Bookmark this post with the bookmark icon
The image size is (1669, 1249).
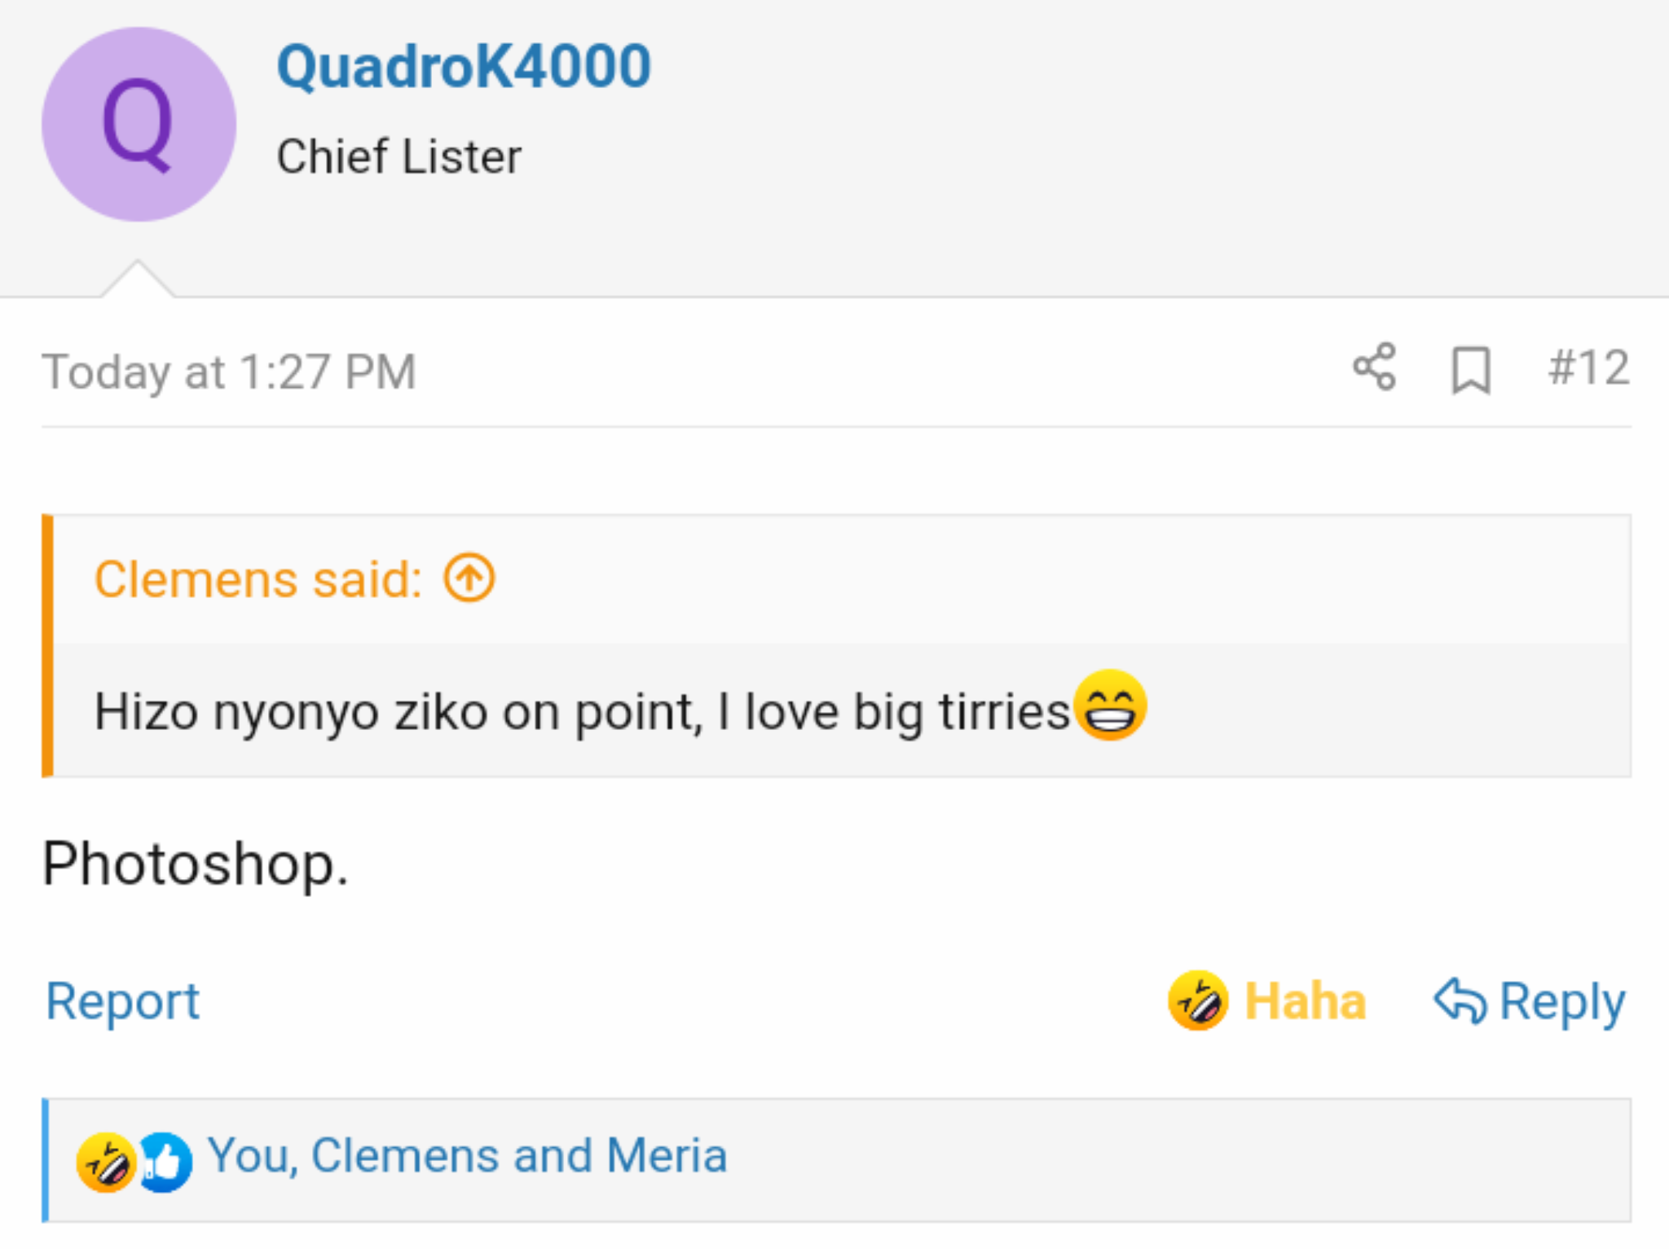[x=1471, y=371]
